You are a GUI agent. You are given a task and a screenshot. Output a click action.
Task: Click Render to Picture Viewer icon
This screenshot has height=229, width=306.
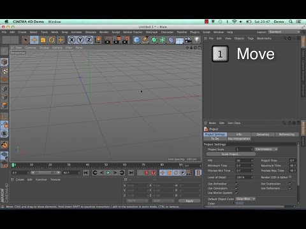tap(117, 40)
